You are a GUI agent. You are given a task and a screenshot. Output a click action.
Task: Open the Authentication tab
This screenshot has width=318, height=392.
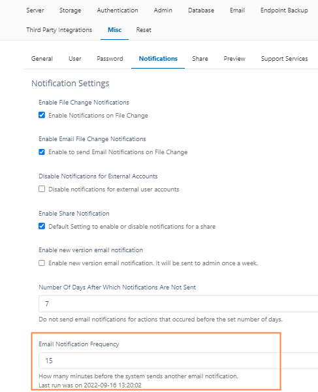[118, 10]
